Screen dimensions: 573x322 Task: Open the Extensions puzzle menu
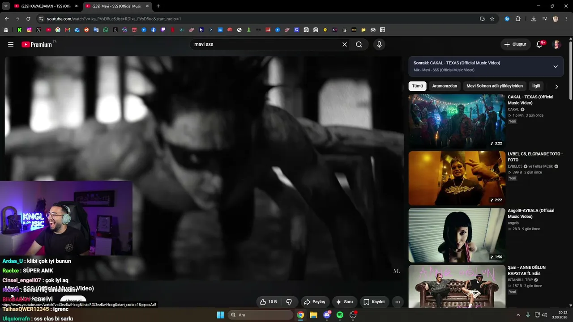pyautogui.click(x=518, y=19)
